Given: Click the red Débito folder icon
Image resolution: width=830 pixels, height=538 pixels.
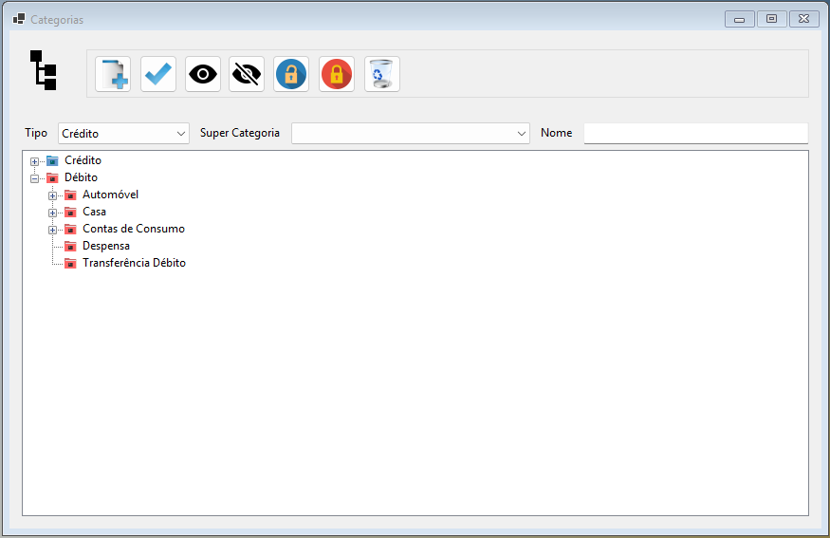Looking at the screenshot, I should click(52, 178).
